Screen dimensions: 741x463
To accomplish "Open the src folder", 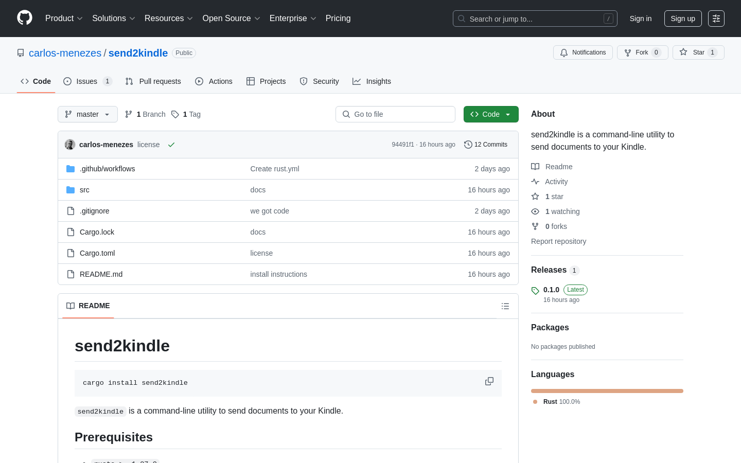I will click(x=84, y=190).
